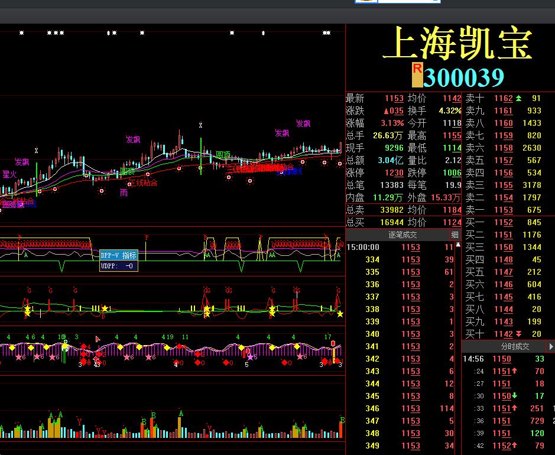
Task: Click the 最新 price value 1153
Action: click(x=394, y=98)
